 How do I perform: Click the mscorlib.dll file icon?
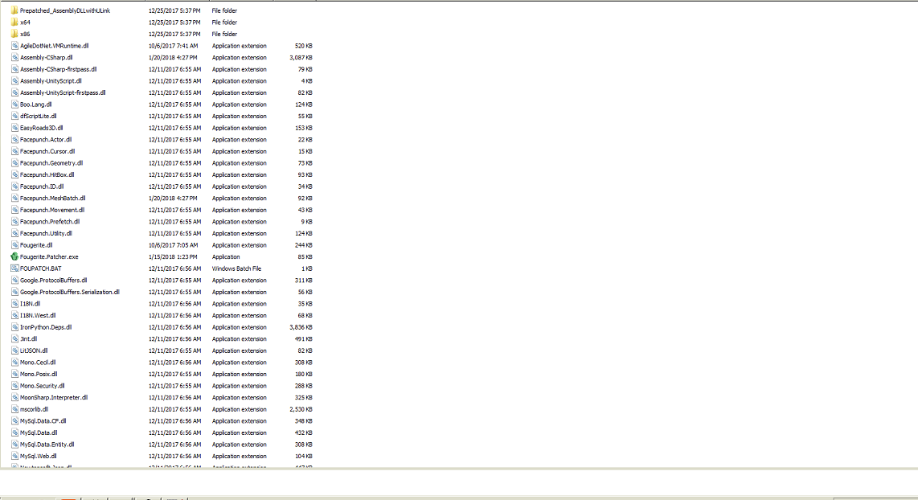[x=14, y=409]
